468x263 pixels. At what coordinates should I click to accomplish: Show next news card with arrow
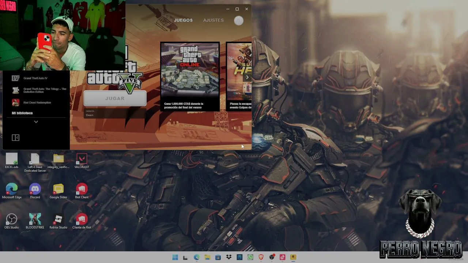tap(247, 77)
